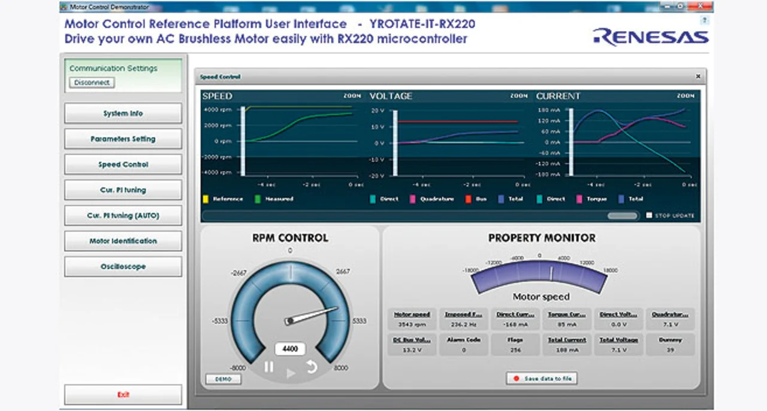Click Save data to file
The width and height of the screenshot is (767, 411).
[x=542, y=378]
